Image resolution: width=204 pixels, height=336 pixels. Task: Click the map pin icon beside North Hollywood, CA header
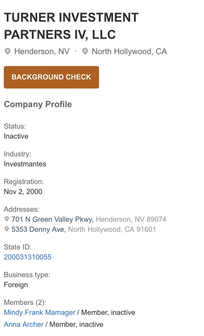85,52
